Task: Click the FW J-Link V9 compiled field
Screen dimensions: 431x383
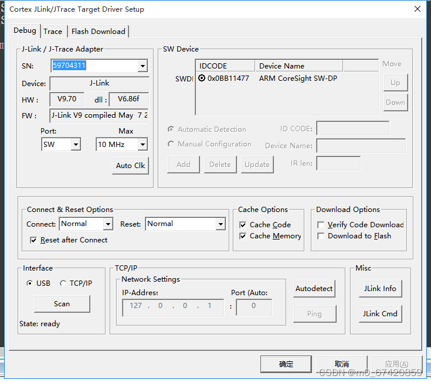Action: (99, 115)
